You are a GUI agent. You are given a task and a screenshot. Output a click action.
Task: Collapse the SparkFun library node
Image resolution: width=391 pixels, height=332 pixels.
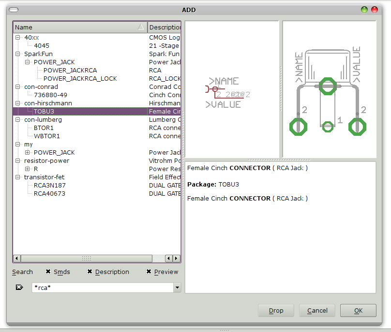click(18, 54)
